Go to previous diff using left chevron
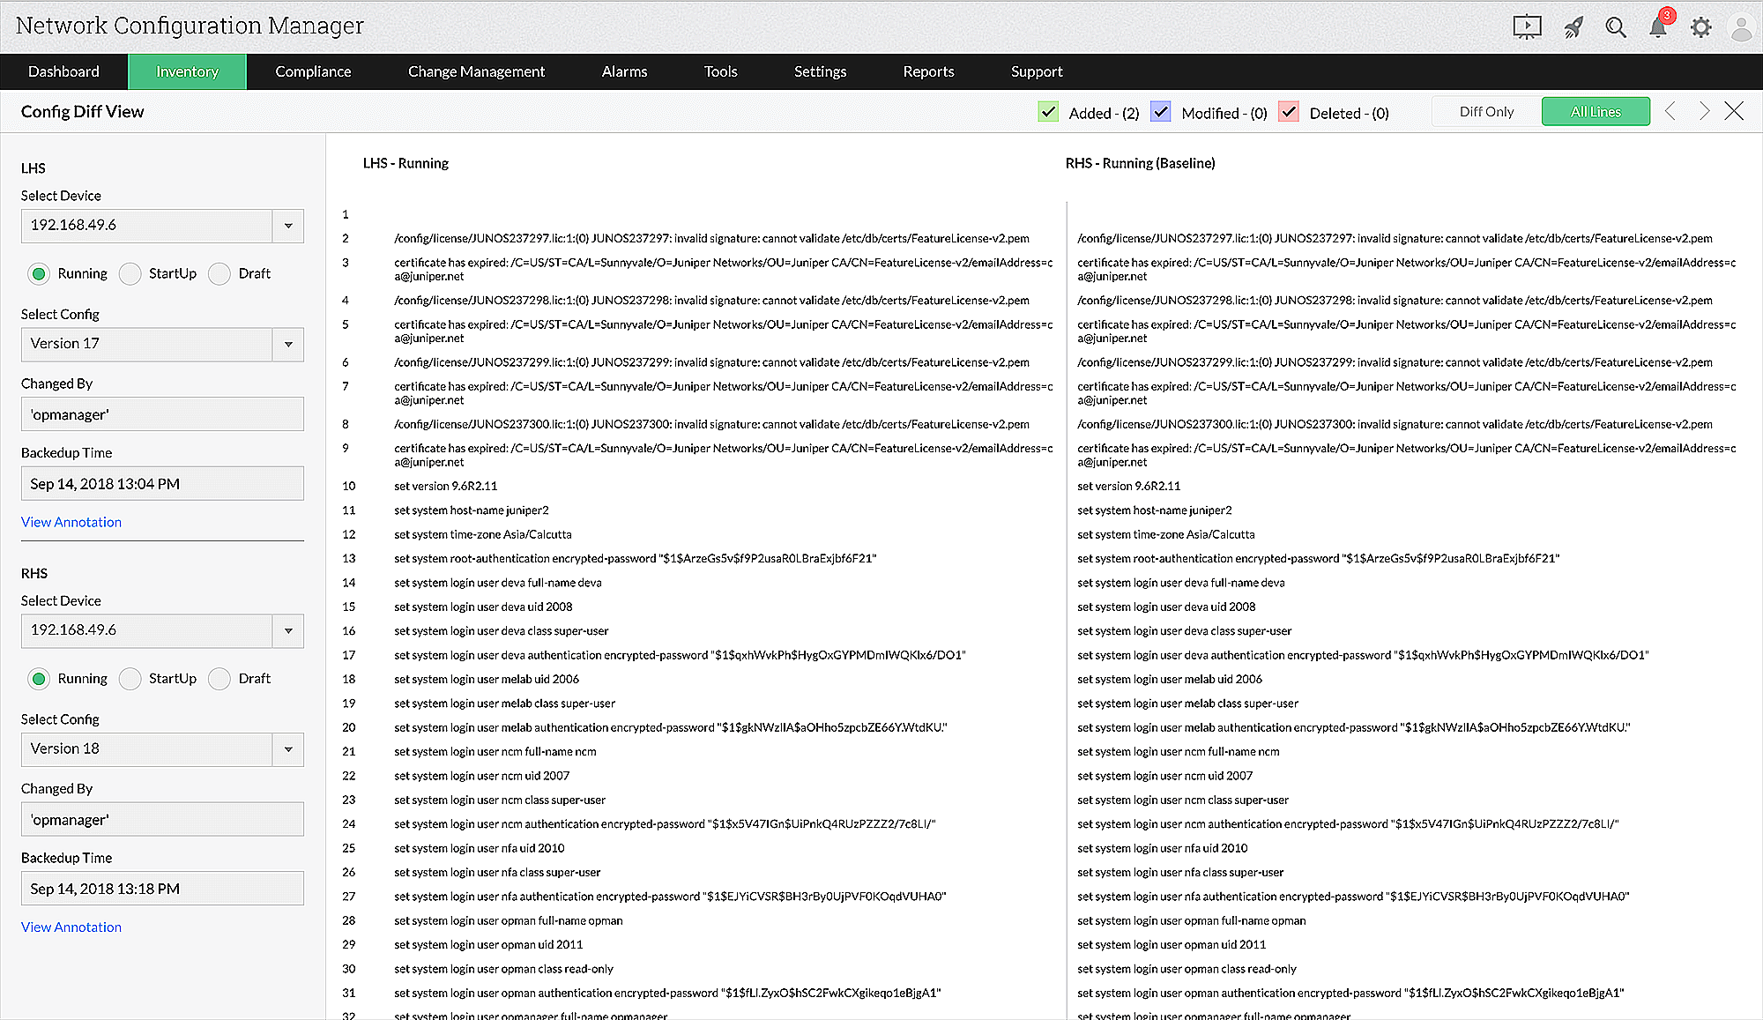 click(1670, 111)
